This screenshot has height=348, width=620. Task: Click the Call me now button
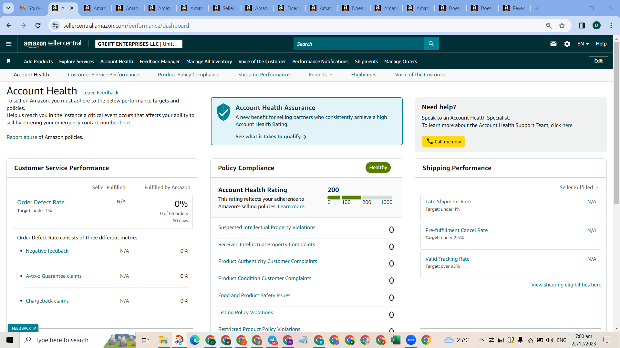click(x=443, y=141)
